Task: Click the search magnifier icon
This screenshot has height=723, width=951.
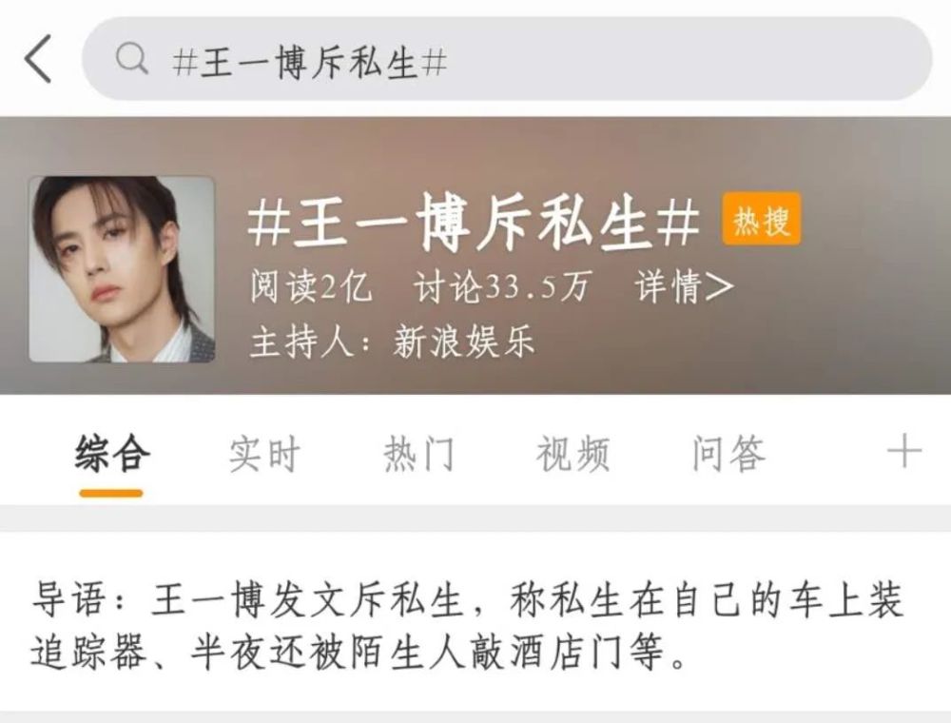Action: tap(131, 59)
